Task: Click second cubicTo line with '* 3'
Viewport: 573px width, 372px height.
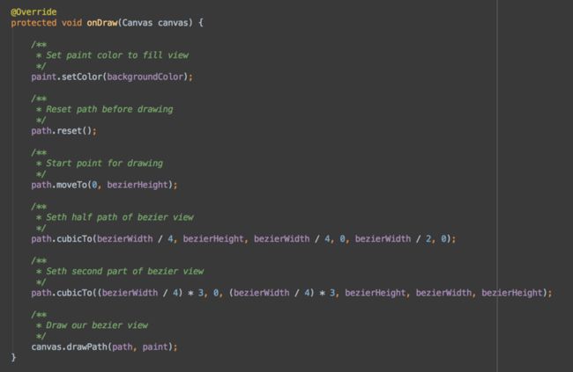Action: (292, 293)
